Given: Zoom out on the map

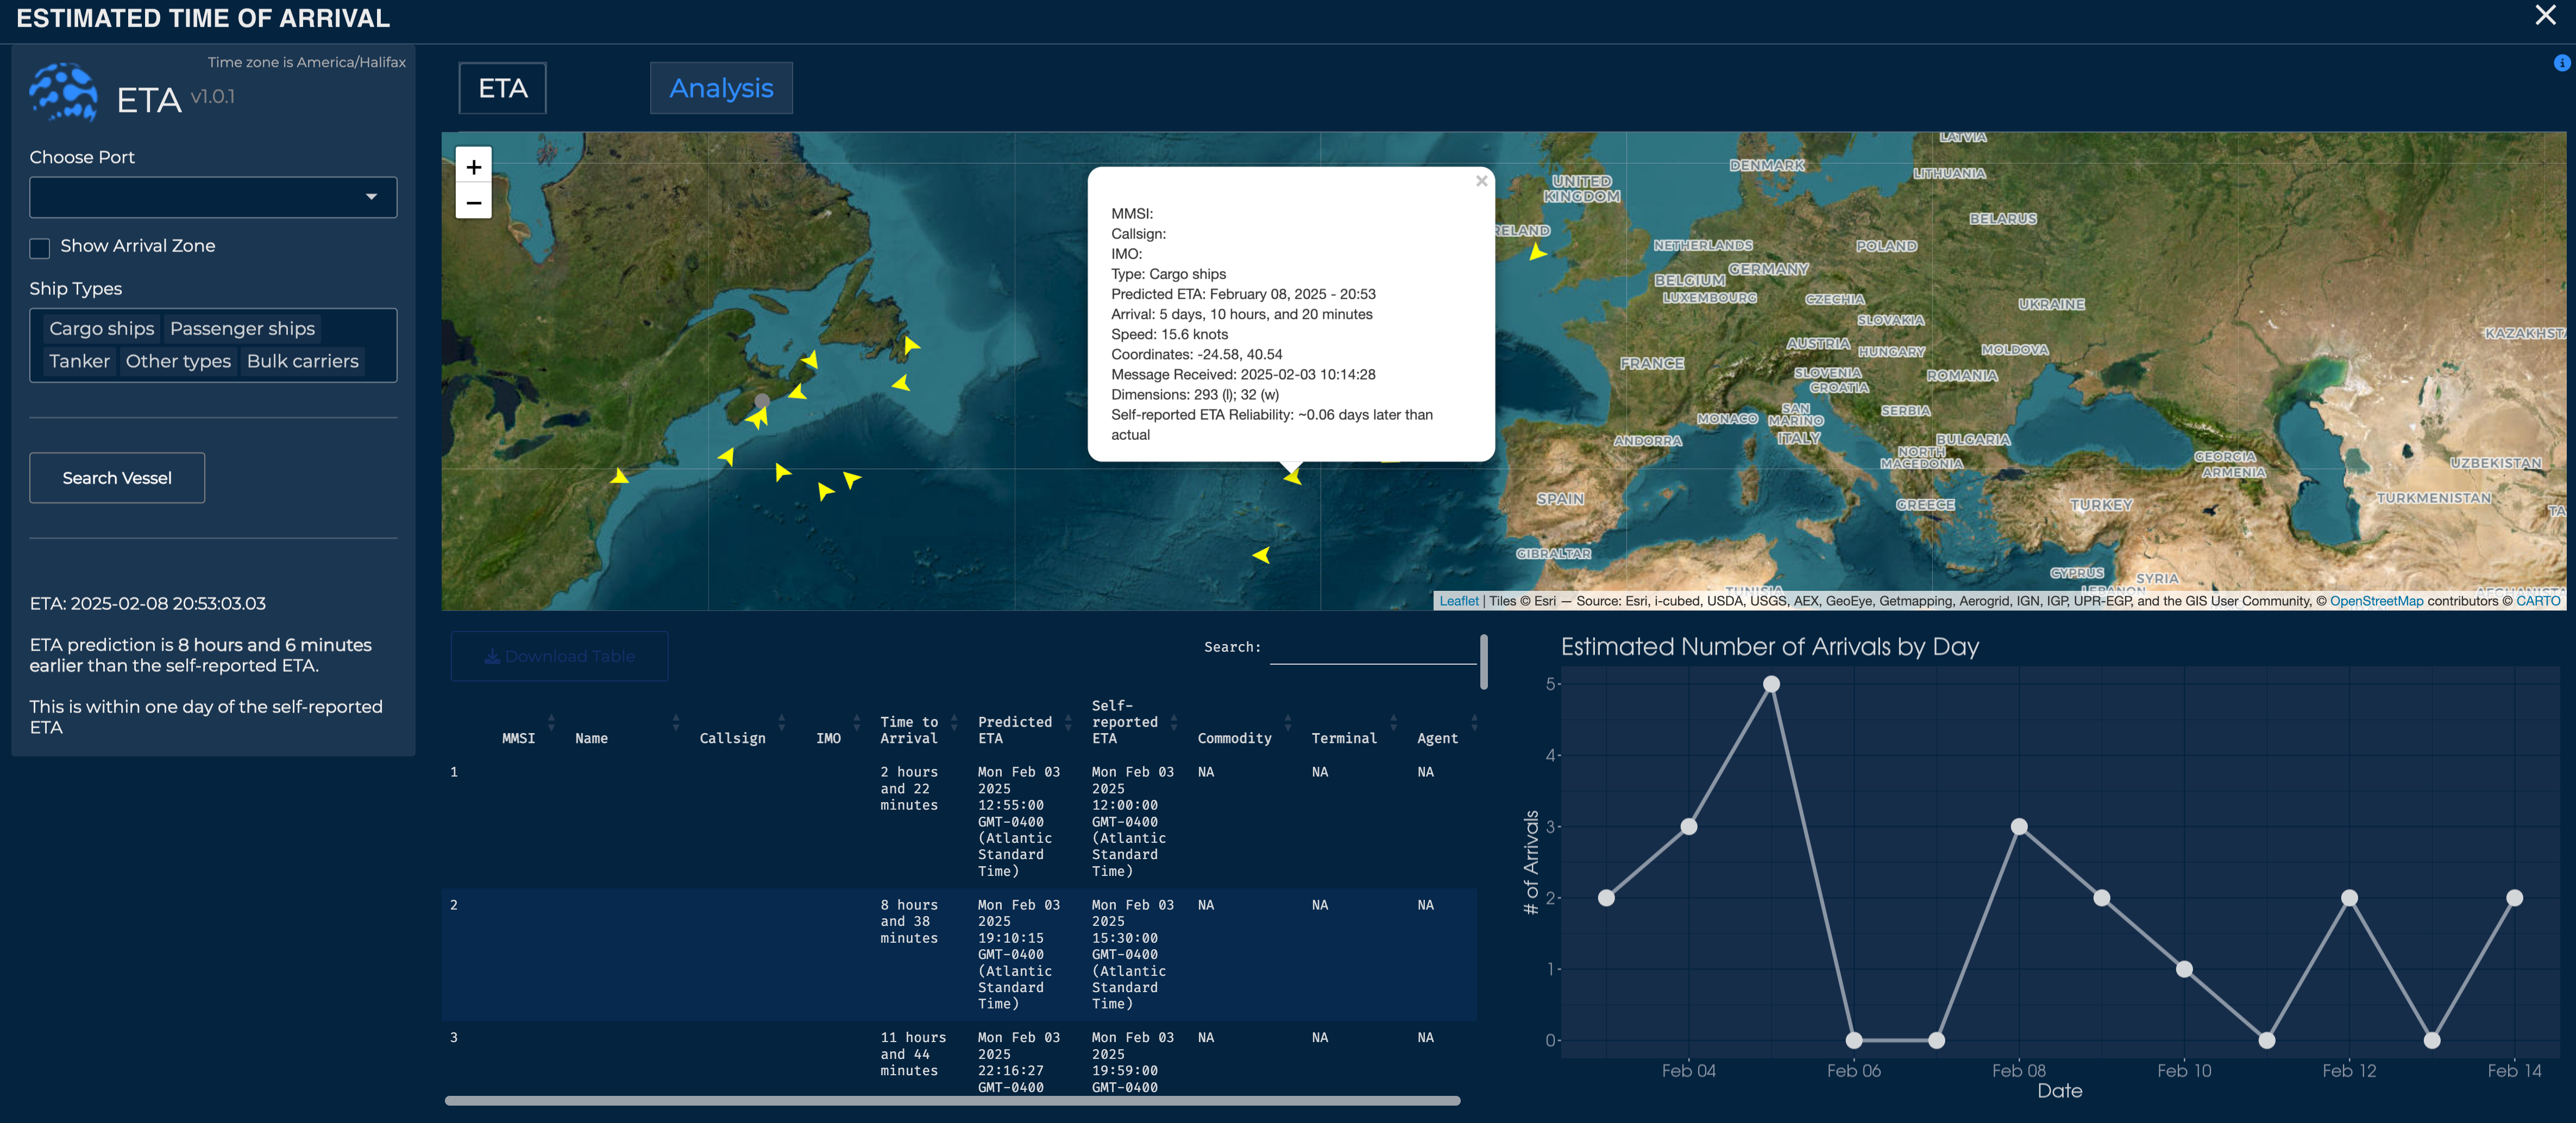Looking at the screenshot, I should pyautogui.click(x=473, y=202).
